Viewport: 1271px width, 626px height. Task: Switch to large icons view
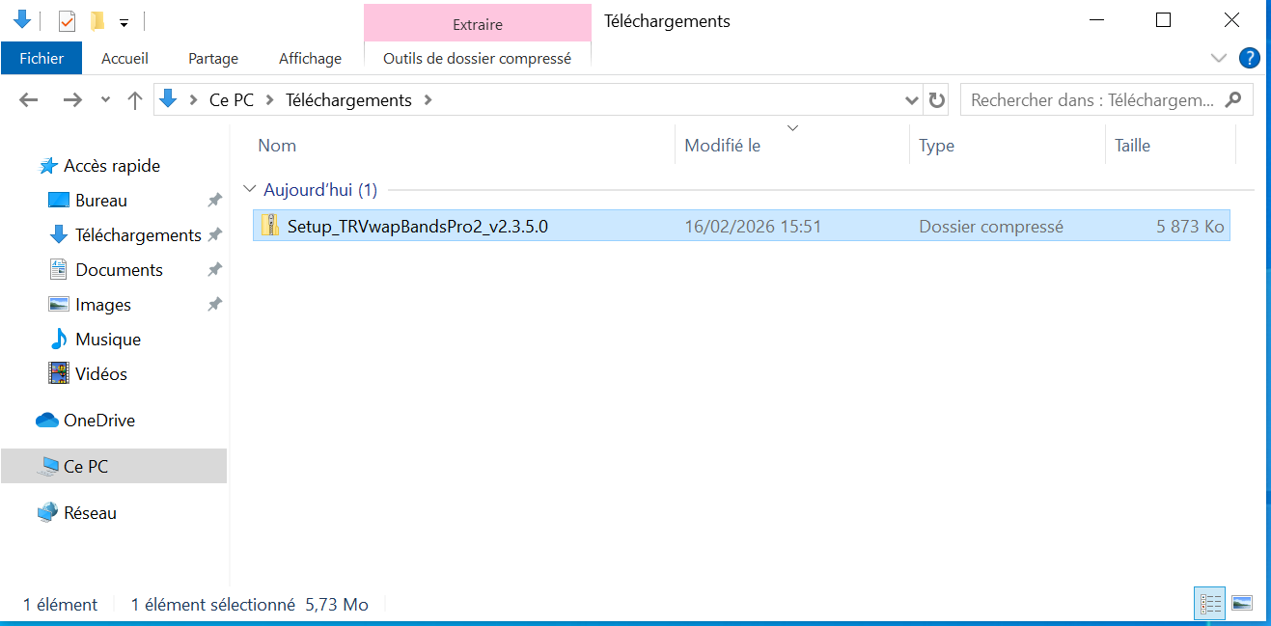[x=1242, y=603]
